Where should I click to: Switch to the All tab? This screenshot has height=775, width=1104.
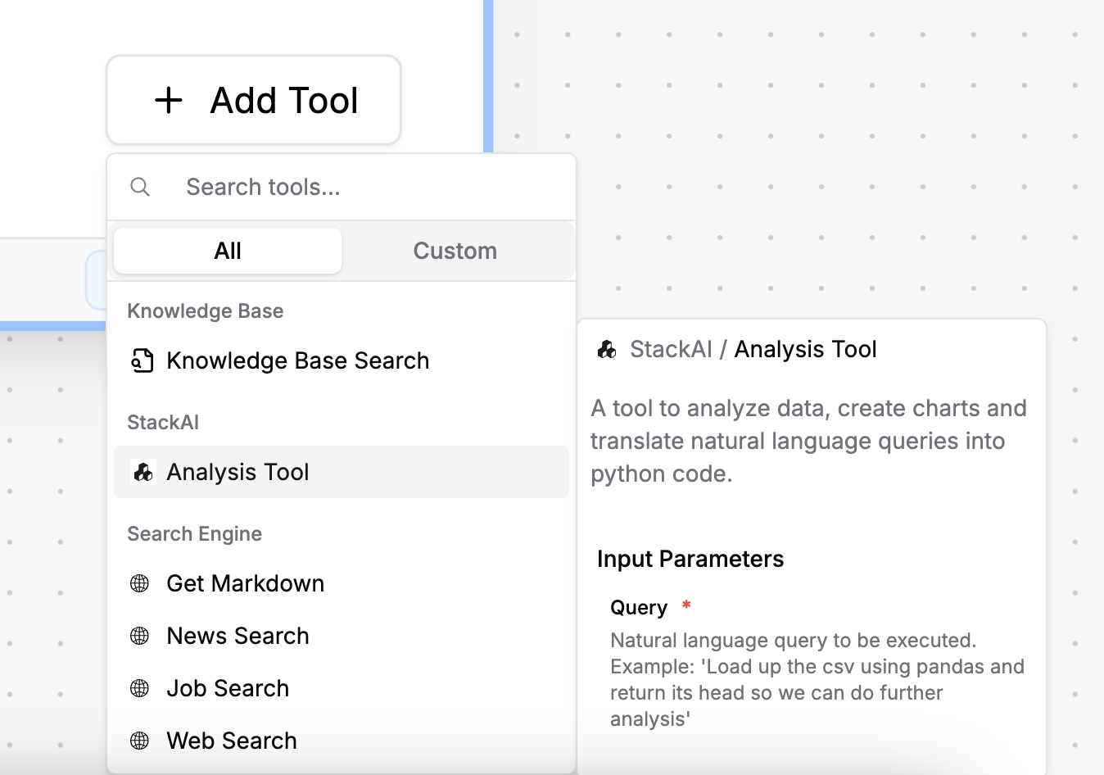228,251
